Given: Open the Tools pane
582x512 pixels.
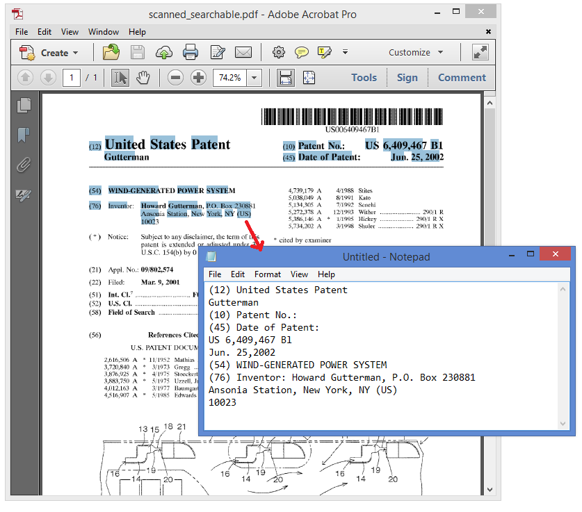Looking at the screenshot, I should click(364, 78).
